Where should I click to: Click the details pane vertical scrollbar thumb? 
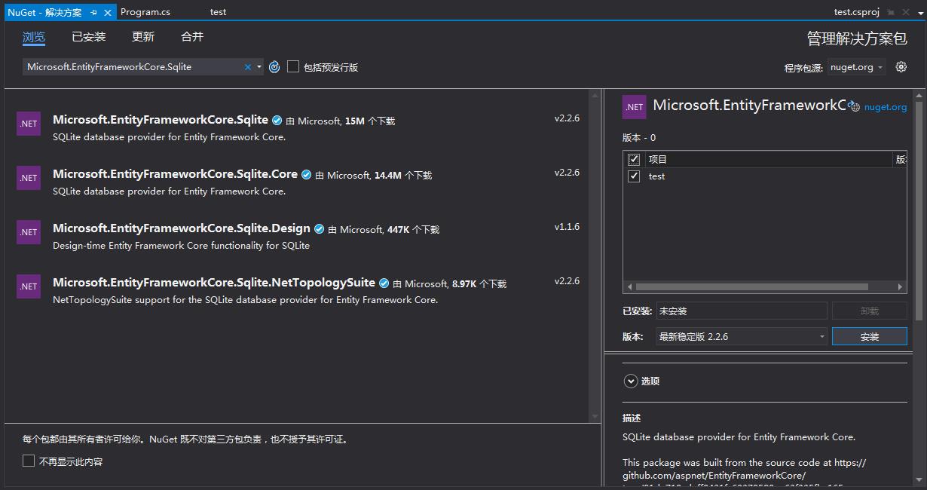(919, 212)
